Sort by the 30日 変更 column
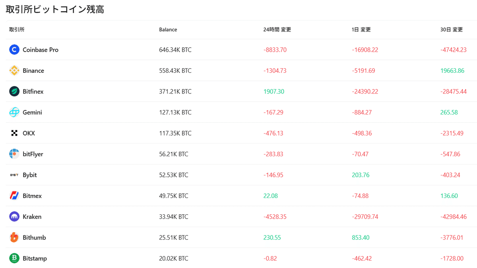This screenshot has width=477, height=268. (451, 29)
